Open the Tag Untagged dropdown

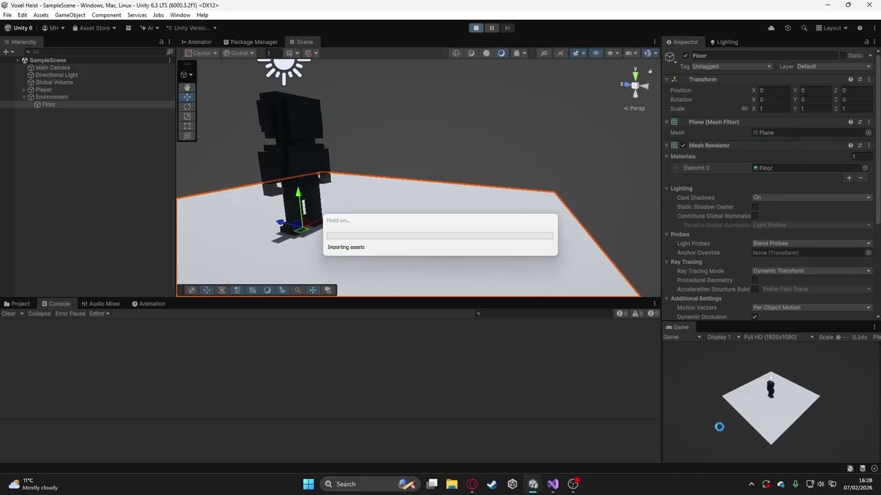pyautogui.click(x=731, y=67)
